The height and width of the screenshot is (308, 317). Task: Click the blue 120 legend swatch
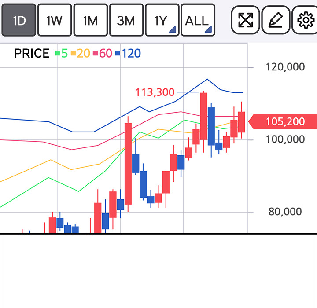click(x=118, y=54)
